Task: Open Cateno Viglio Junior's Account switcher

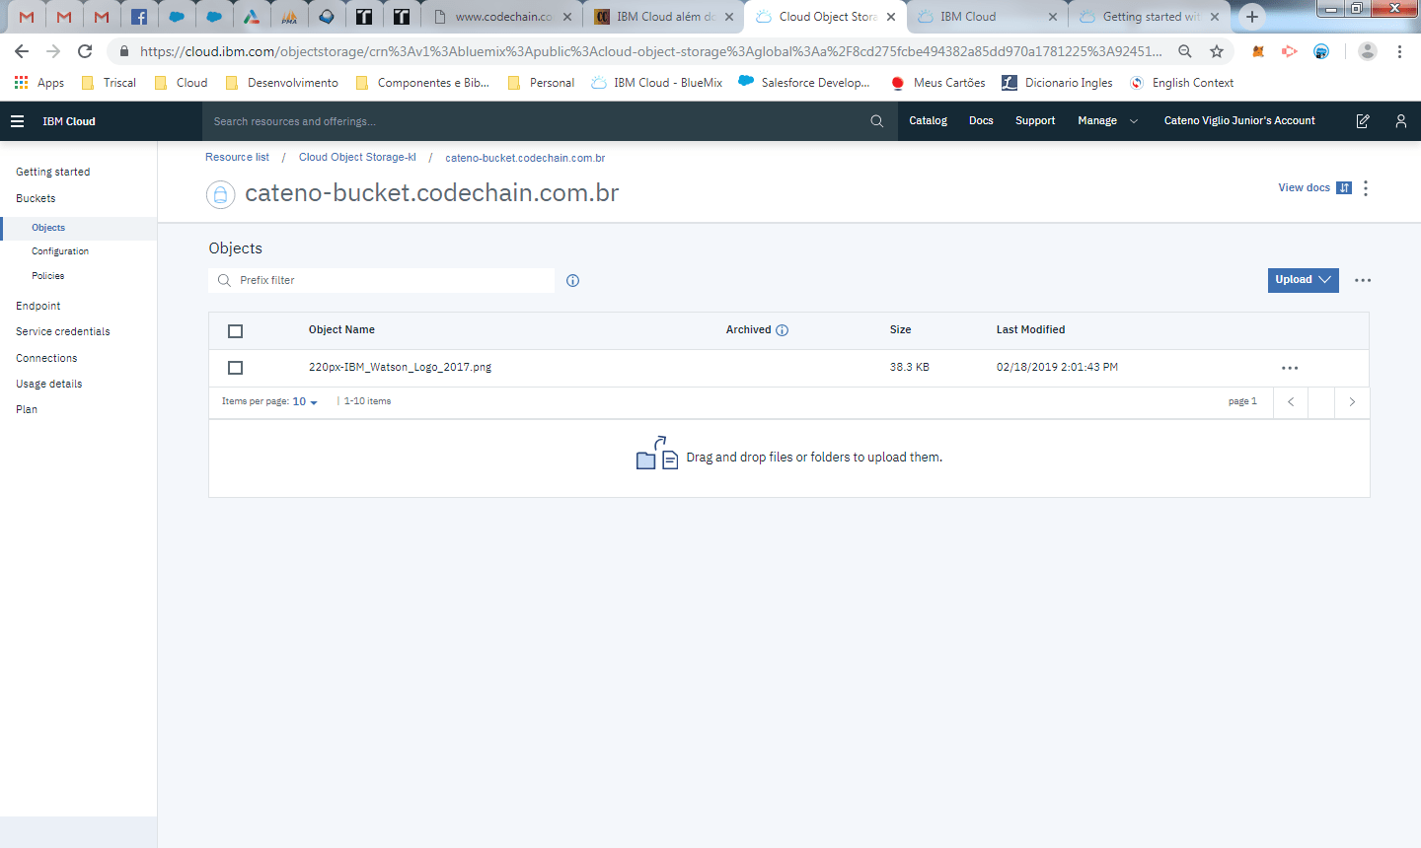Action: tap(1239, 121)
